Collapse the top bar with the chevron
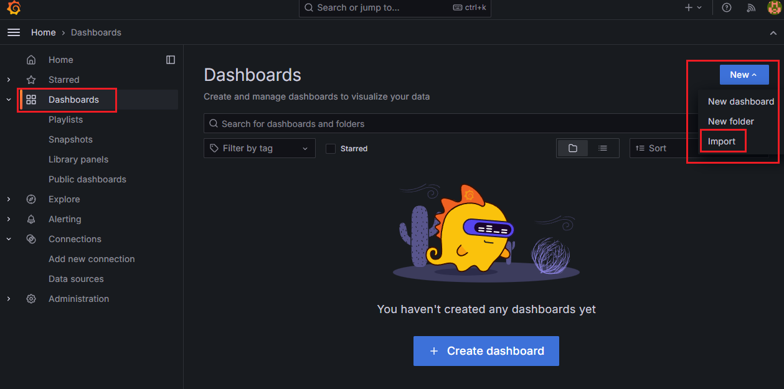 coord(773,32)
